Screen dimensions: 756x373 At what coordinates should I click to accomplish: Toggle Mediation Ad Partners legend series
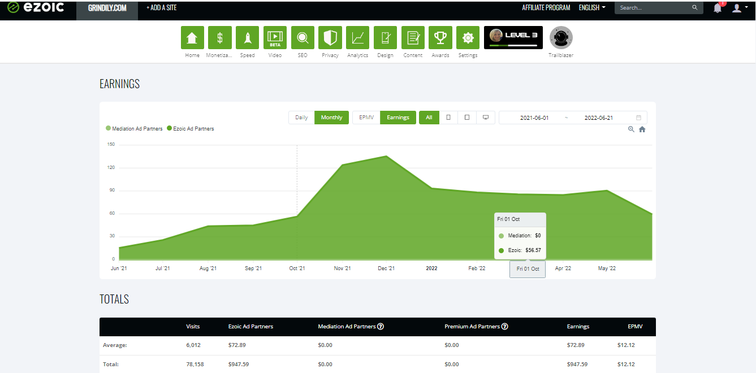click(x=135, y=129)
